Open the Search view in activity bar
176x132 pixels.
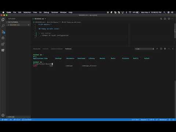[x=3, y=25]
